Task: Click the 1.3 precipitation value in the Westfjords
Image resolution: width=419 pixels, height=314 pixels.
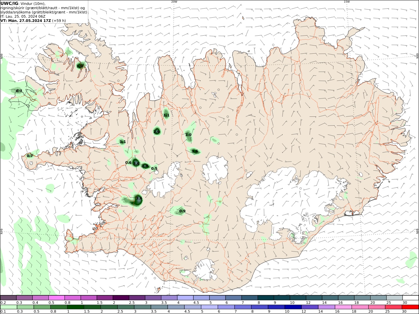Action: tap(80, 66)
